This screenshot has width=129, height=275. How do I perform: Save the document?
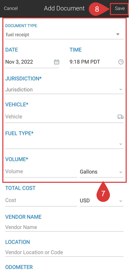120,8
